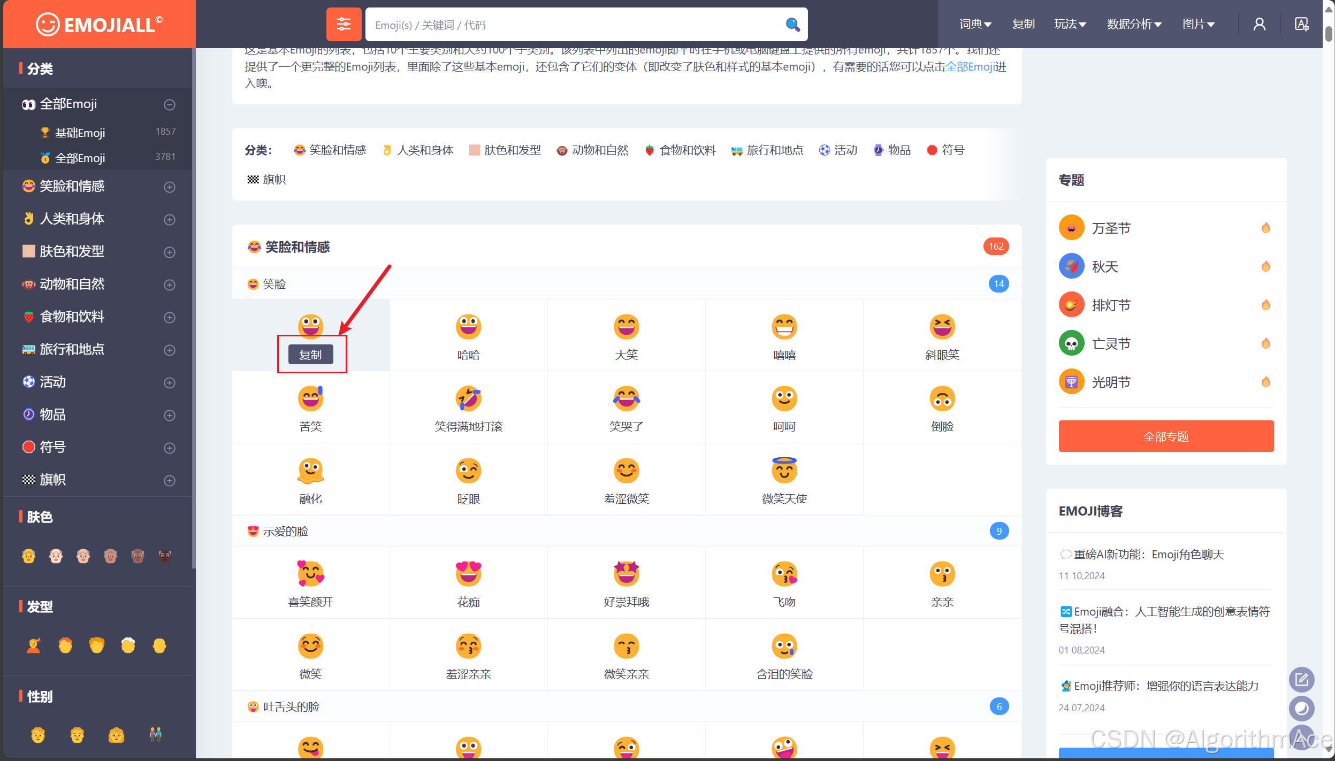Open the 数据分析 dropdown menu
The height and width of the screenshot is (761, 1335).
(x=1134, y=24)
